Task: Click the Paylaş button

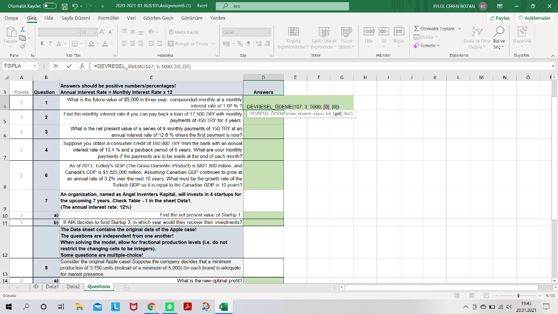Action: click(500, 18)
